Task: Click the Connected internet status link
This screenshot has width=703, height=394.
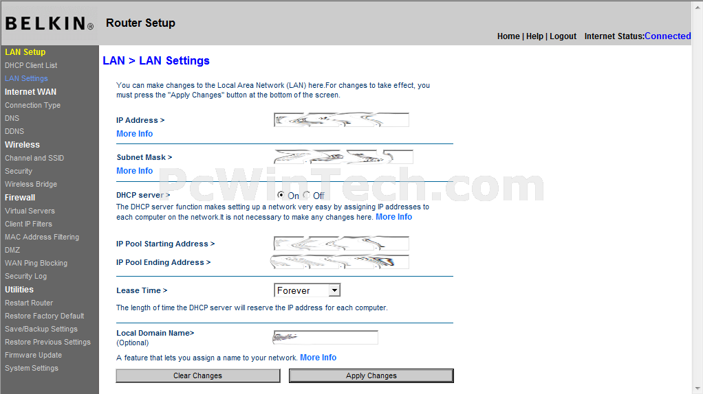Action: (x=668, y=36)
